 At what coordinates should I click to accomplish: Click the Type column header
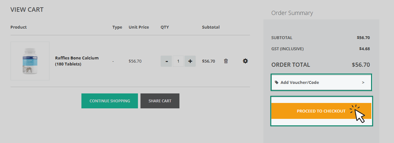click(x=117, y=27)
